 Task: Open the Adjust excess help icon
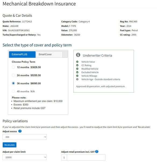[20, 131]
